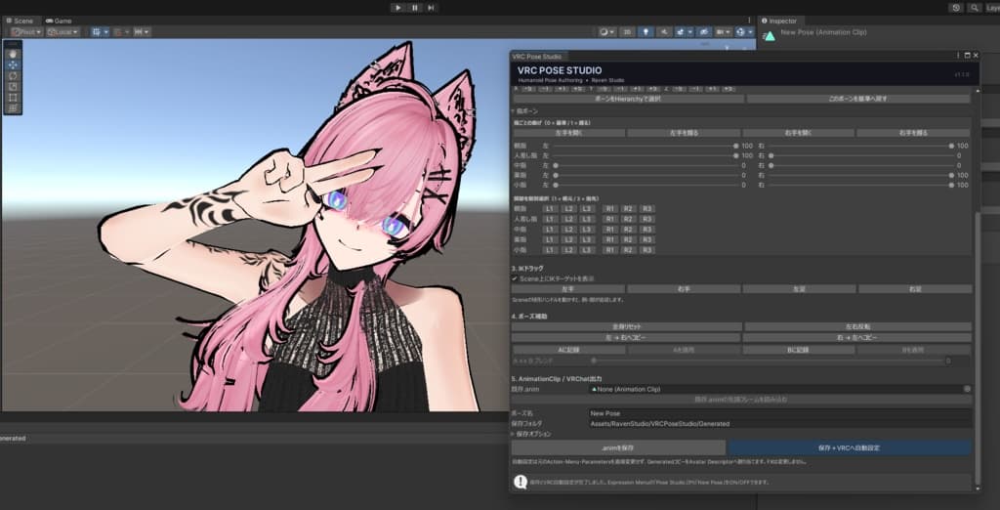Select the Move tool in Scene overlay
1000x510 pixels.
click(x=13, y=65)
